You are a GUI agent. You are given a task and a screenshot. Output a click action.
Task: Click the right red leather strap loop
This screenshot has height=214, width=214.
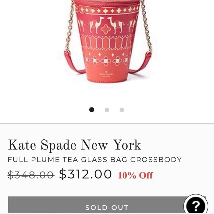[x=141, y=63]
